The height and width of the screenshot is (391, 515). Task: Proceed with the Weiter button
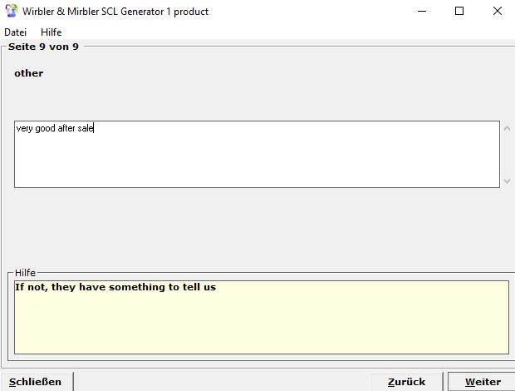point(483,382)
